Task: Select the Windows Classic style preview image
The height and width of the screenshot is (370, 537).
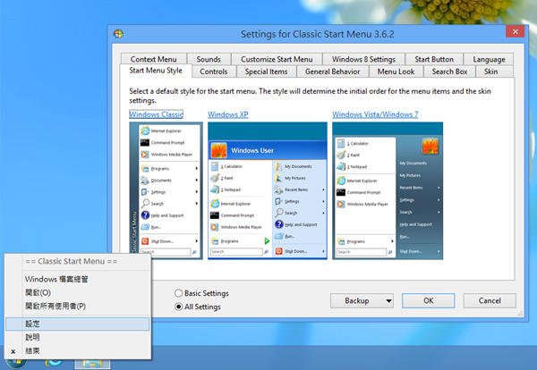Action: pos(165,189)
